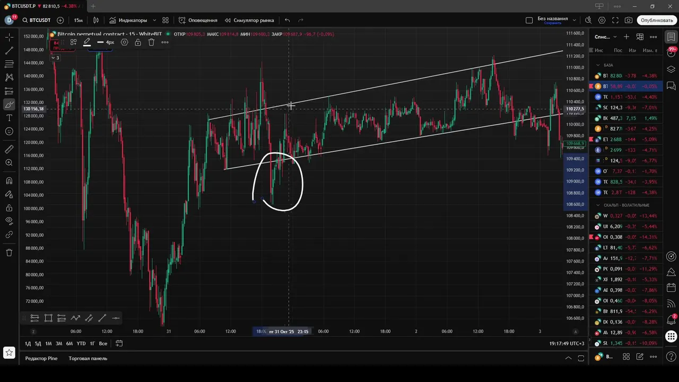This screenshot has width=679, height=382.
Task: Open the drawing templates icon in floating toolbar
Action: (73, 42)
